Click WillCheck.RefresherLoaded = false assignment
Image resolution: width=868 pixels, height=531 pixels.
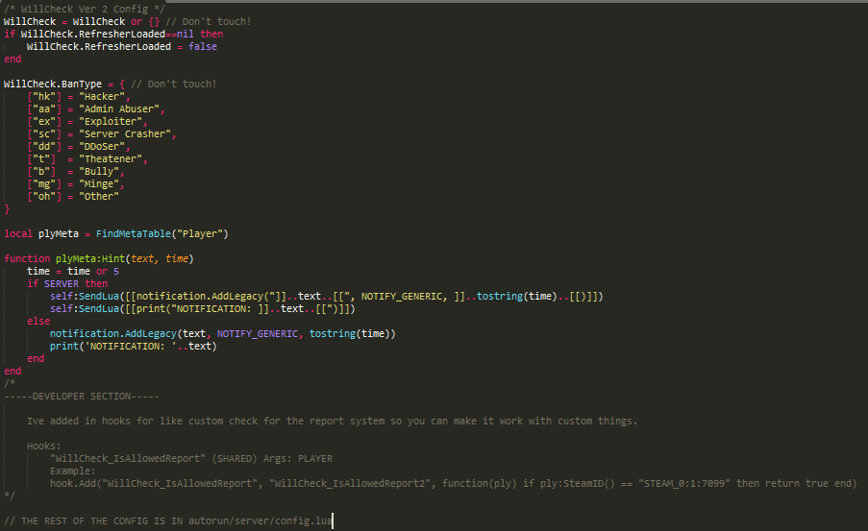(114, 46)
